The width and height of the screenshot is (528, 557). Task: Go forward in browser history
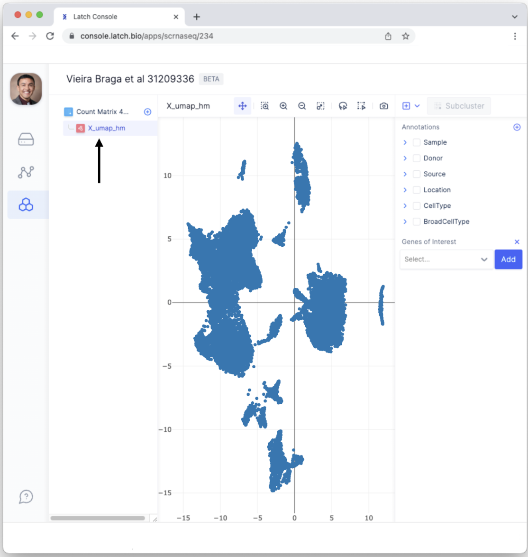pos(32,36)
